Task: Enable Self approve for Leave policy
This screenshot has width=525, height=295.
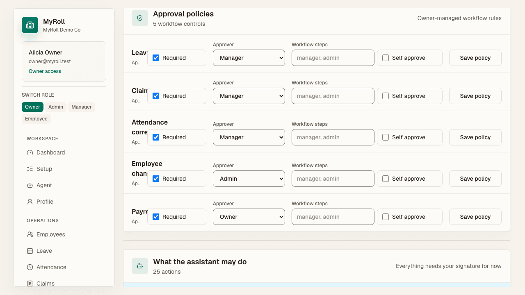Action: (x=386, y=58)
